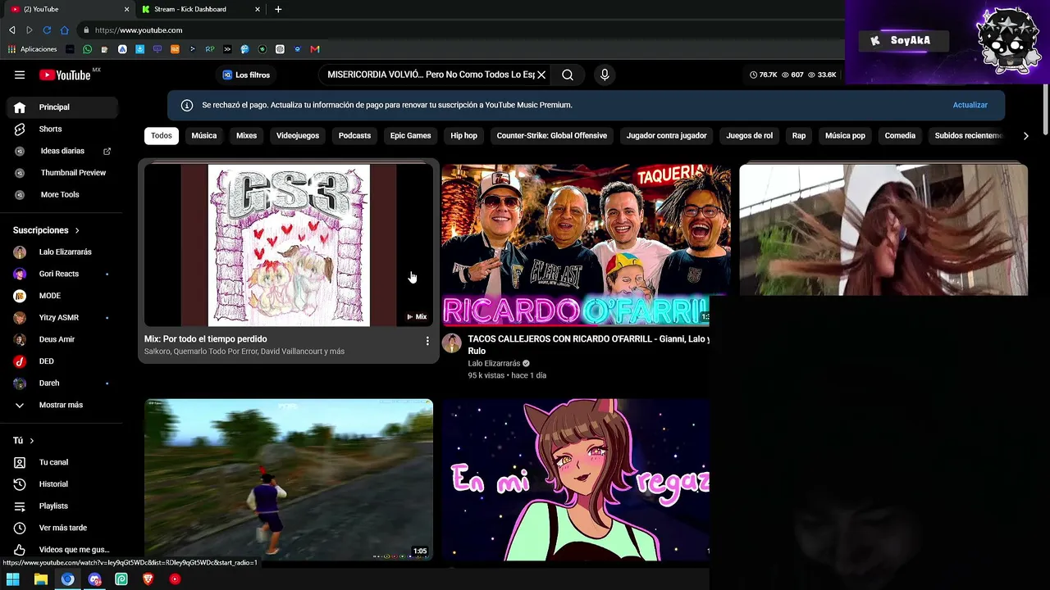This screenshot has height=590, width=1050.
Task: Open the DED channel subscription
Action: (x=62, y=361)
